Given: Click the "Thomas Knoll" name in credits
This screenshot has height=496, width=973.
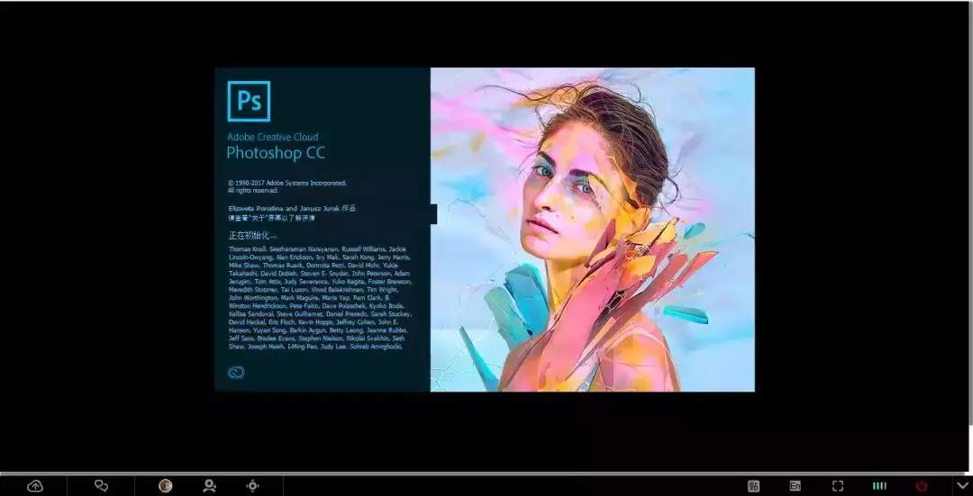Looking at the screenshot, I should (247, 249).
